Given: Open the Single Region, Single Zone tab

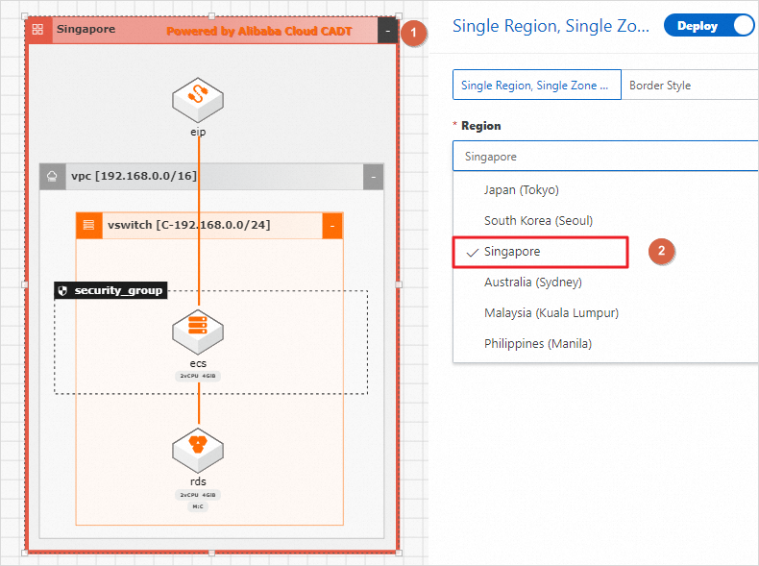Looking at the screenshot, I should (537, 86).
